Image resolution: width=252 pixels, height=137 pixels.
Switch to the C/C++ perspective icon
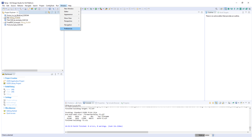click(226, 9)
